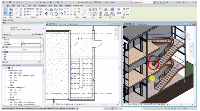Click the binoculars search icon in title bar
Image resolution: width=200 pixels, height=111 pixels.
[155, 2]
